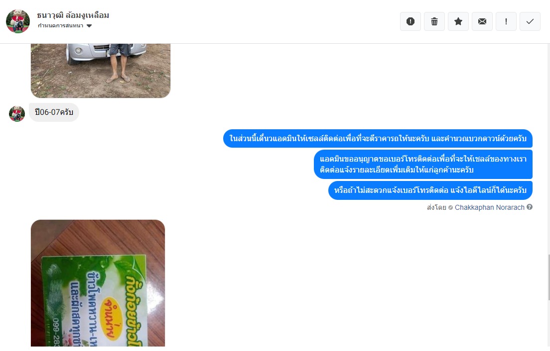Expand the กำหนดการสนทนา dropdown arrow
This screenshot has height=351, width=550.
tap(89, 25)
